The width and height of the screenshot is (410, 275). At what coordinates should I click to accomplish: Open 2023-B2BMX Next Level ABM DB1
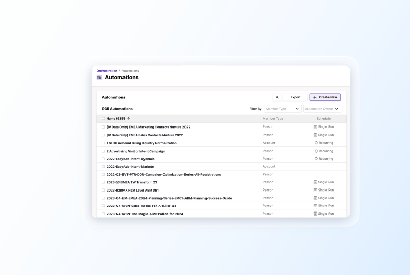point(133,190)
